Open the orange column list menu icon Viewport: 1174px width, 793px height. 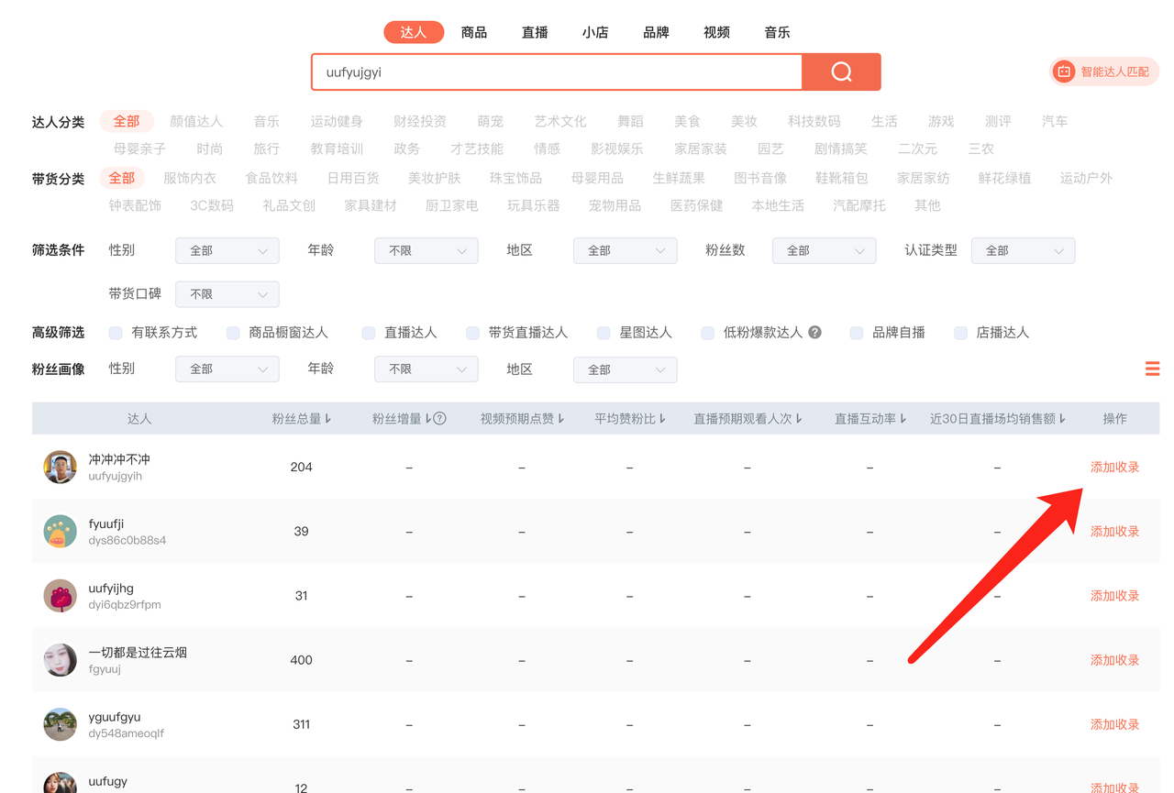tap(1152, 369)
